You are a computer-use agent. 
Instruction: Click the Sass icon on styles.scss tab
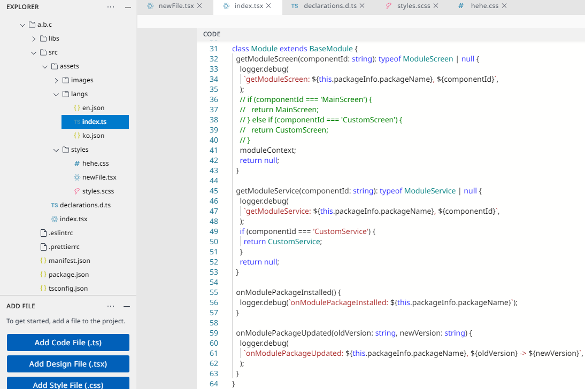[389, 5]
